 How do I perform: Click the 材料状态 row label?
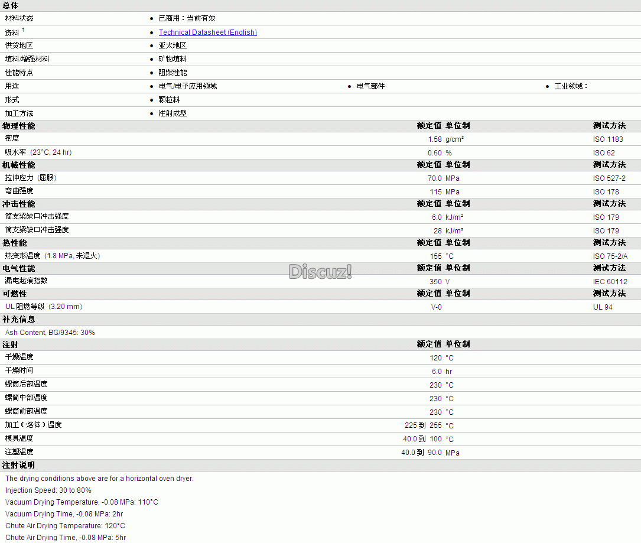[19, 18]
